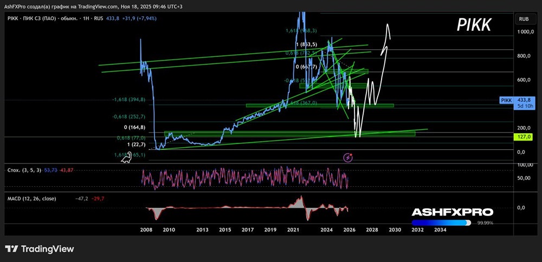Click the Stochastic value 53,73
Screen dimensions: 542x262
(x=50, y=170)
